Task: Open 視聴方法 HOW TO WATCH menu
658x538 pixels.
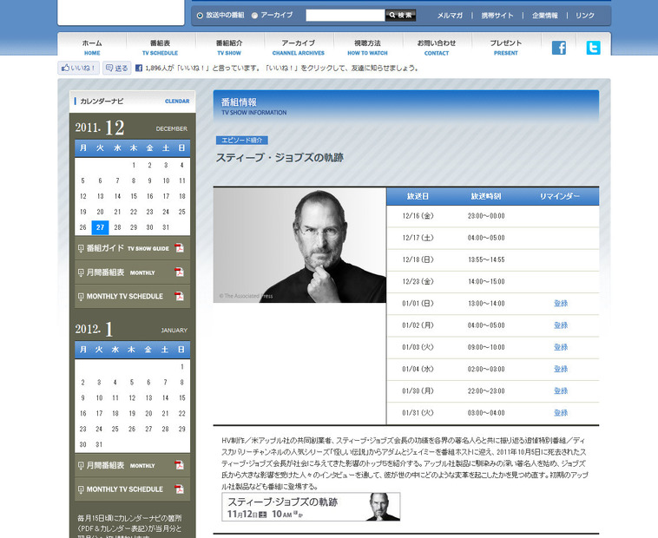Action: point(367,48)
